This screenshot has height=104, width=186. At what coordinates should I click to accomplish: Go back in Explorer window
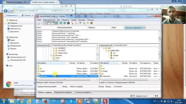(x=6, y=11)
